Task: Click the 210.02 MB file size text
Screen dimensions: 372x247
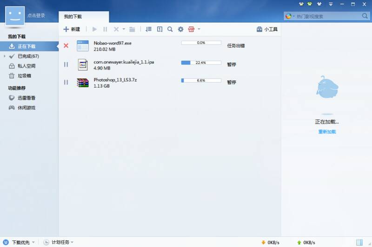Action: tap(104, 49)
